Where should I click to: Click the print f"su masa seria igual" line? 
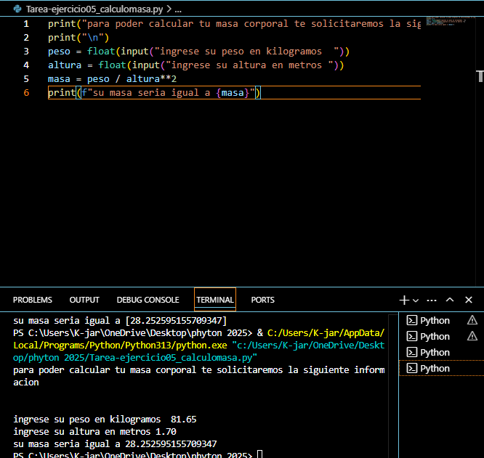[x=154, y=93]
